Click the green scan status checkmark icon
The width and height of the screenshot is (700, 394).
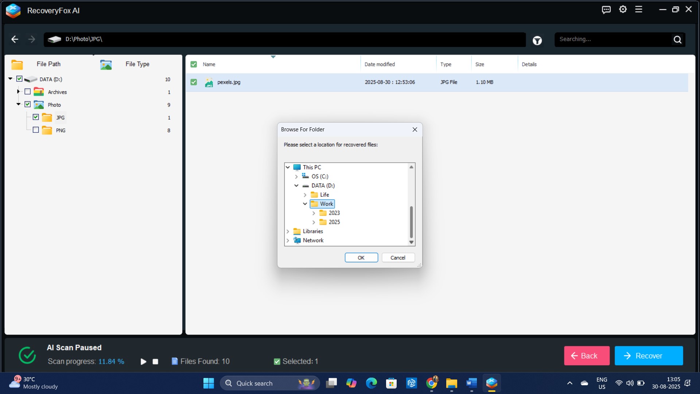coord(27,355)
